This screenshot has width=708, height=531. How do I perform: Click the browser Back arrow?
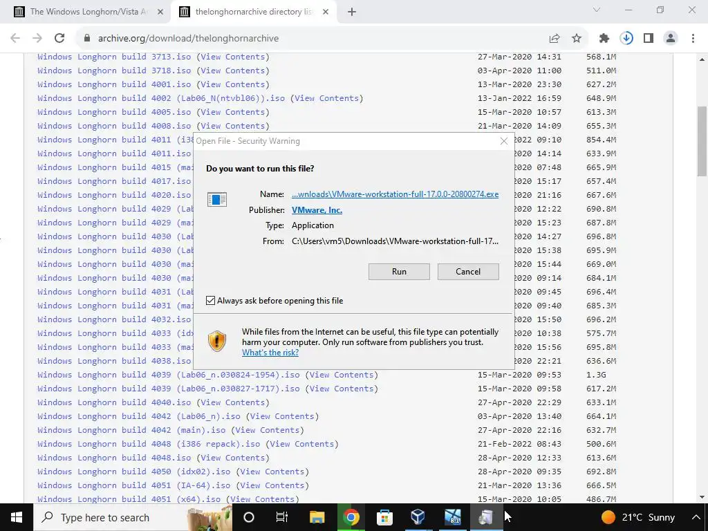pyautogui.click(x=15, y=39)
